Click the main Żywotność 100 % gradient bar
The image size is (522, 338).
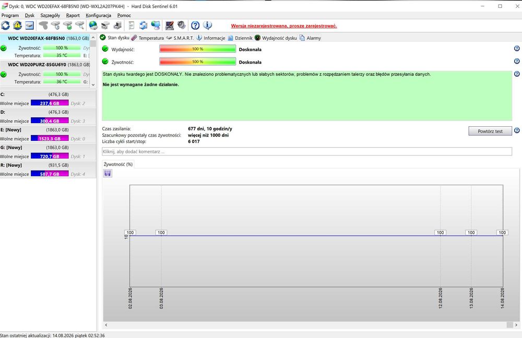[197, 62]
